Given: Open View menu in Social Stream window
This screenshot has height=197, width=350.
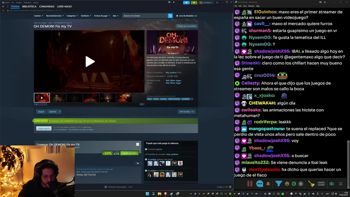Looking at the screenshot, I should click(245, 6).
